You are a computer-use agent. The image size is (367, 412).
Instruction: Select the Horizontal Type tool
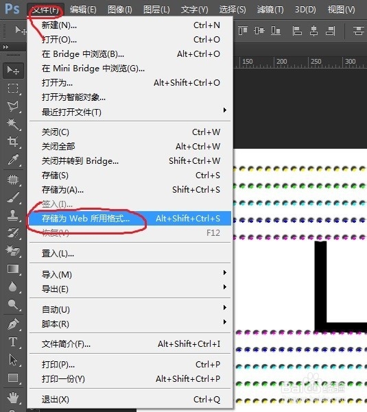tap(13, 342)
